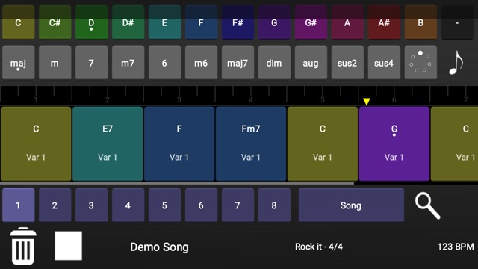Select the dash no-chord button

pos(457,22)
